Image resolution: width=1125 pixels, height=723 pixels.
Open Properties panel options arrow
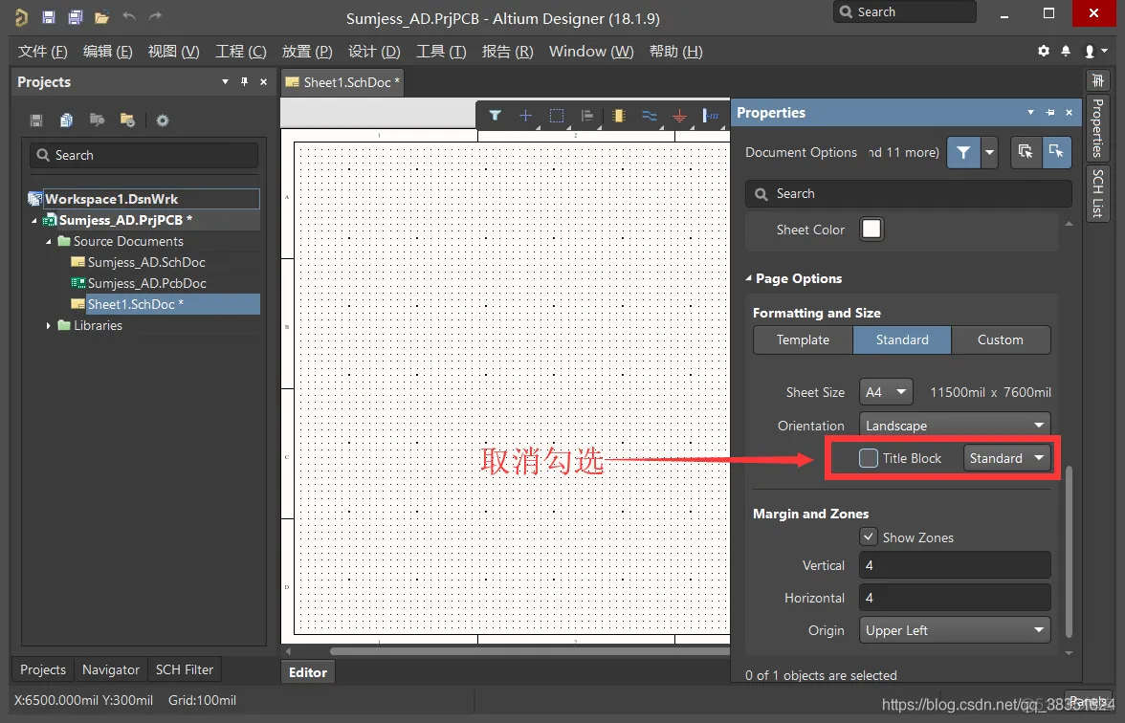(x=1030, y=113)
